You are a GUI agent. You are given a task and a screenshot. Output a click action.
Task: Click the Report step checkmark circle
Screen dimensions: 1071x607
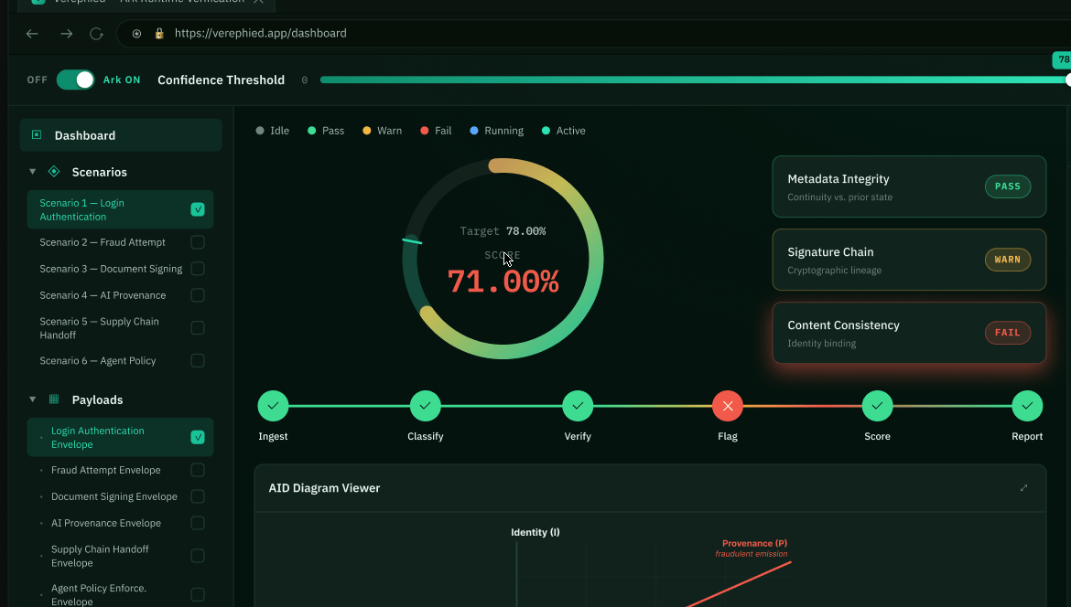point(1027,406)
